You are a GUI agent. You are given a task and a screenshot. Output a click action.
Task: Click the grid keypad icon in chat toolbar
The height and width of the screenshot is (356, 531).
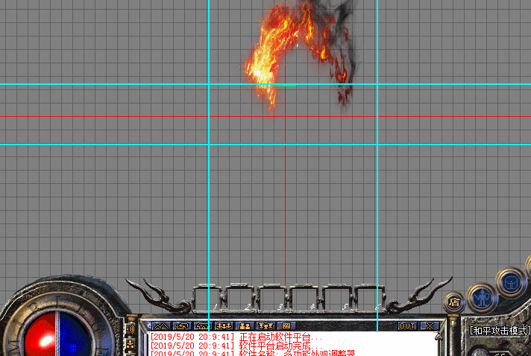pyautogui.click(x=286, y=326)
